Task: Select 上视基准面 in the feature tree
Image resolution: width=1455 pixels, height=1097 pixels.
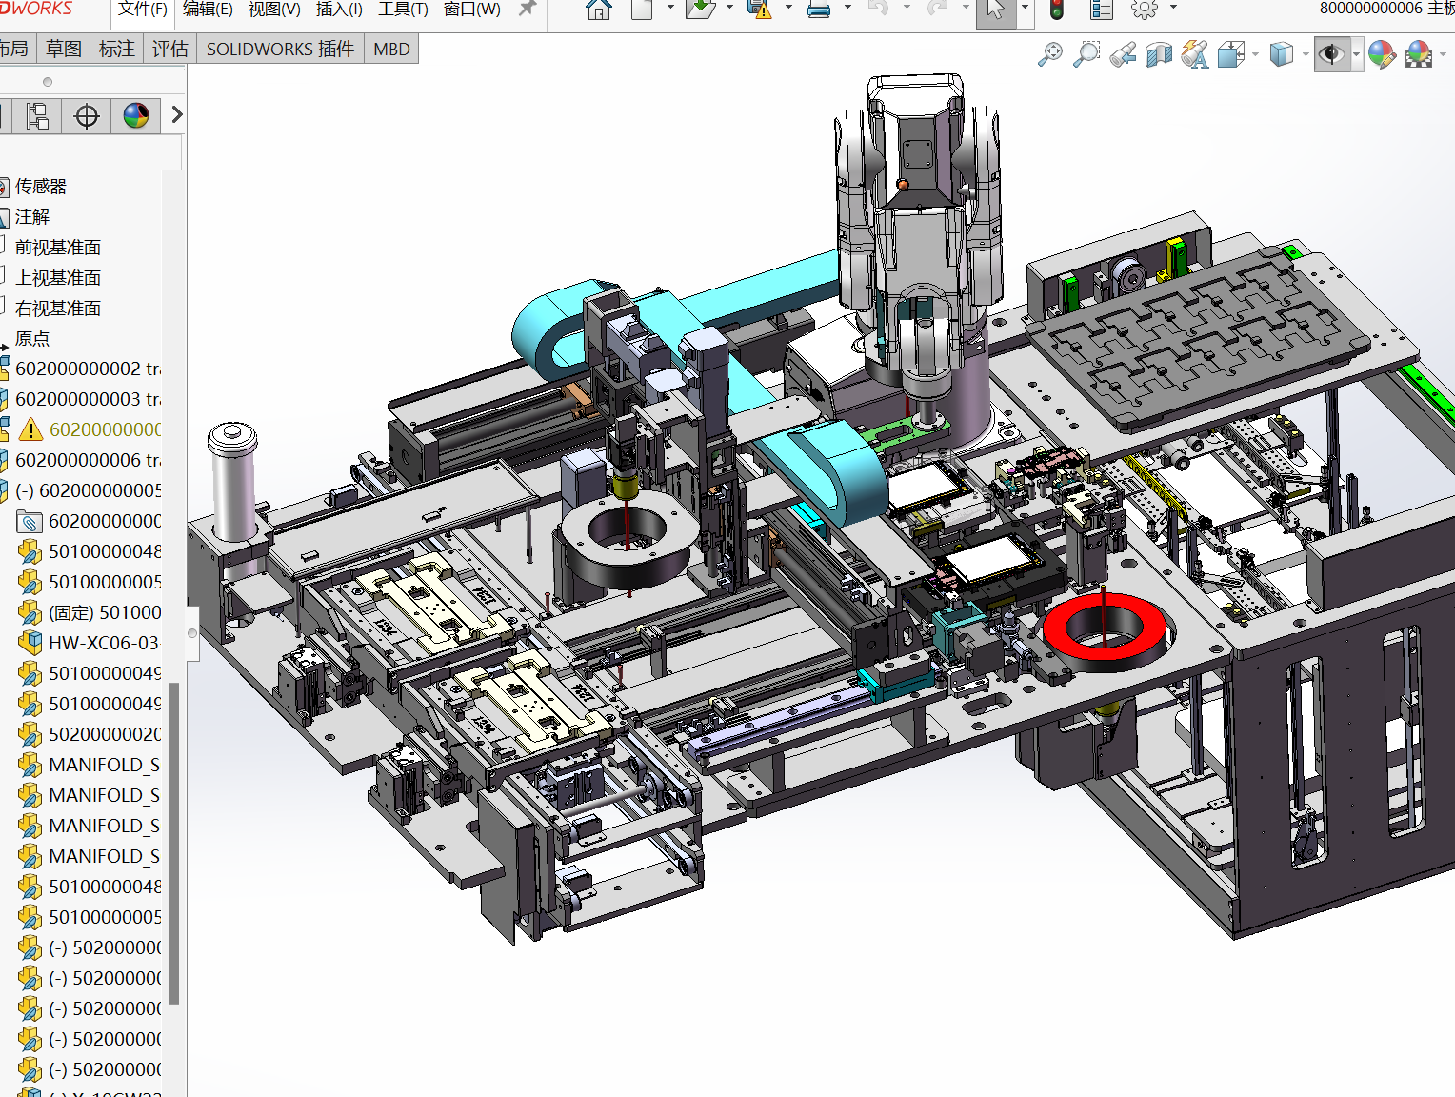Action: click(58, 278)
